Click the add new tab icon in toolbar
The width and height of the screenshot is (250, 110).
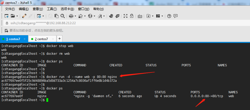148,16
